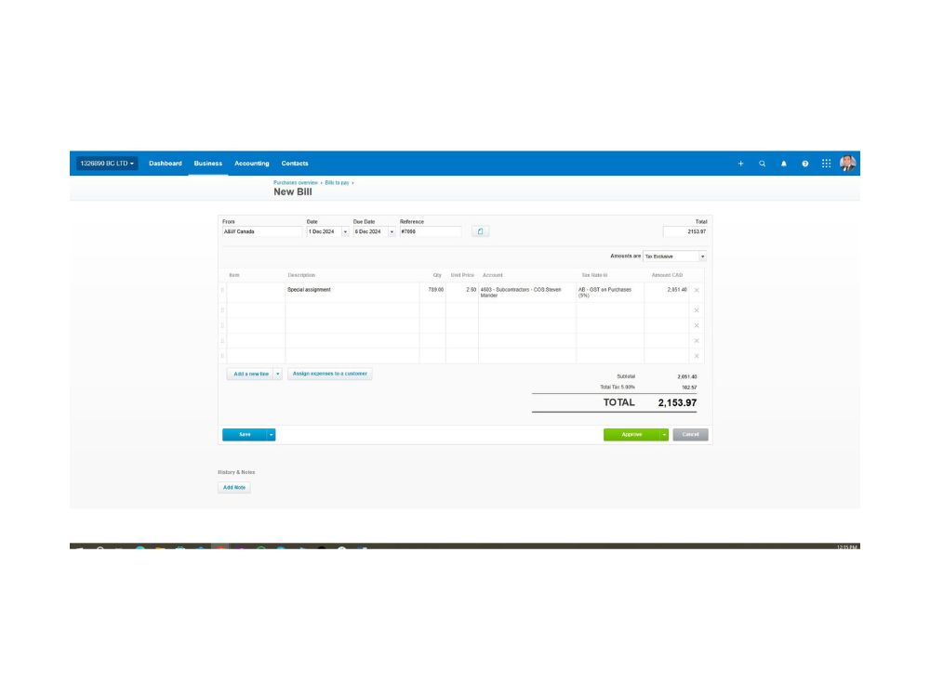Click the Subtotal value 2,051.40

point(687,377)
